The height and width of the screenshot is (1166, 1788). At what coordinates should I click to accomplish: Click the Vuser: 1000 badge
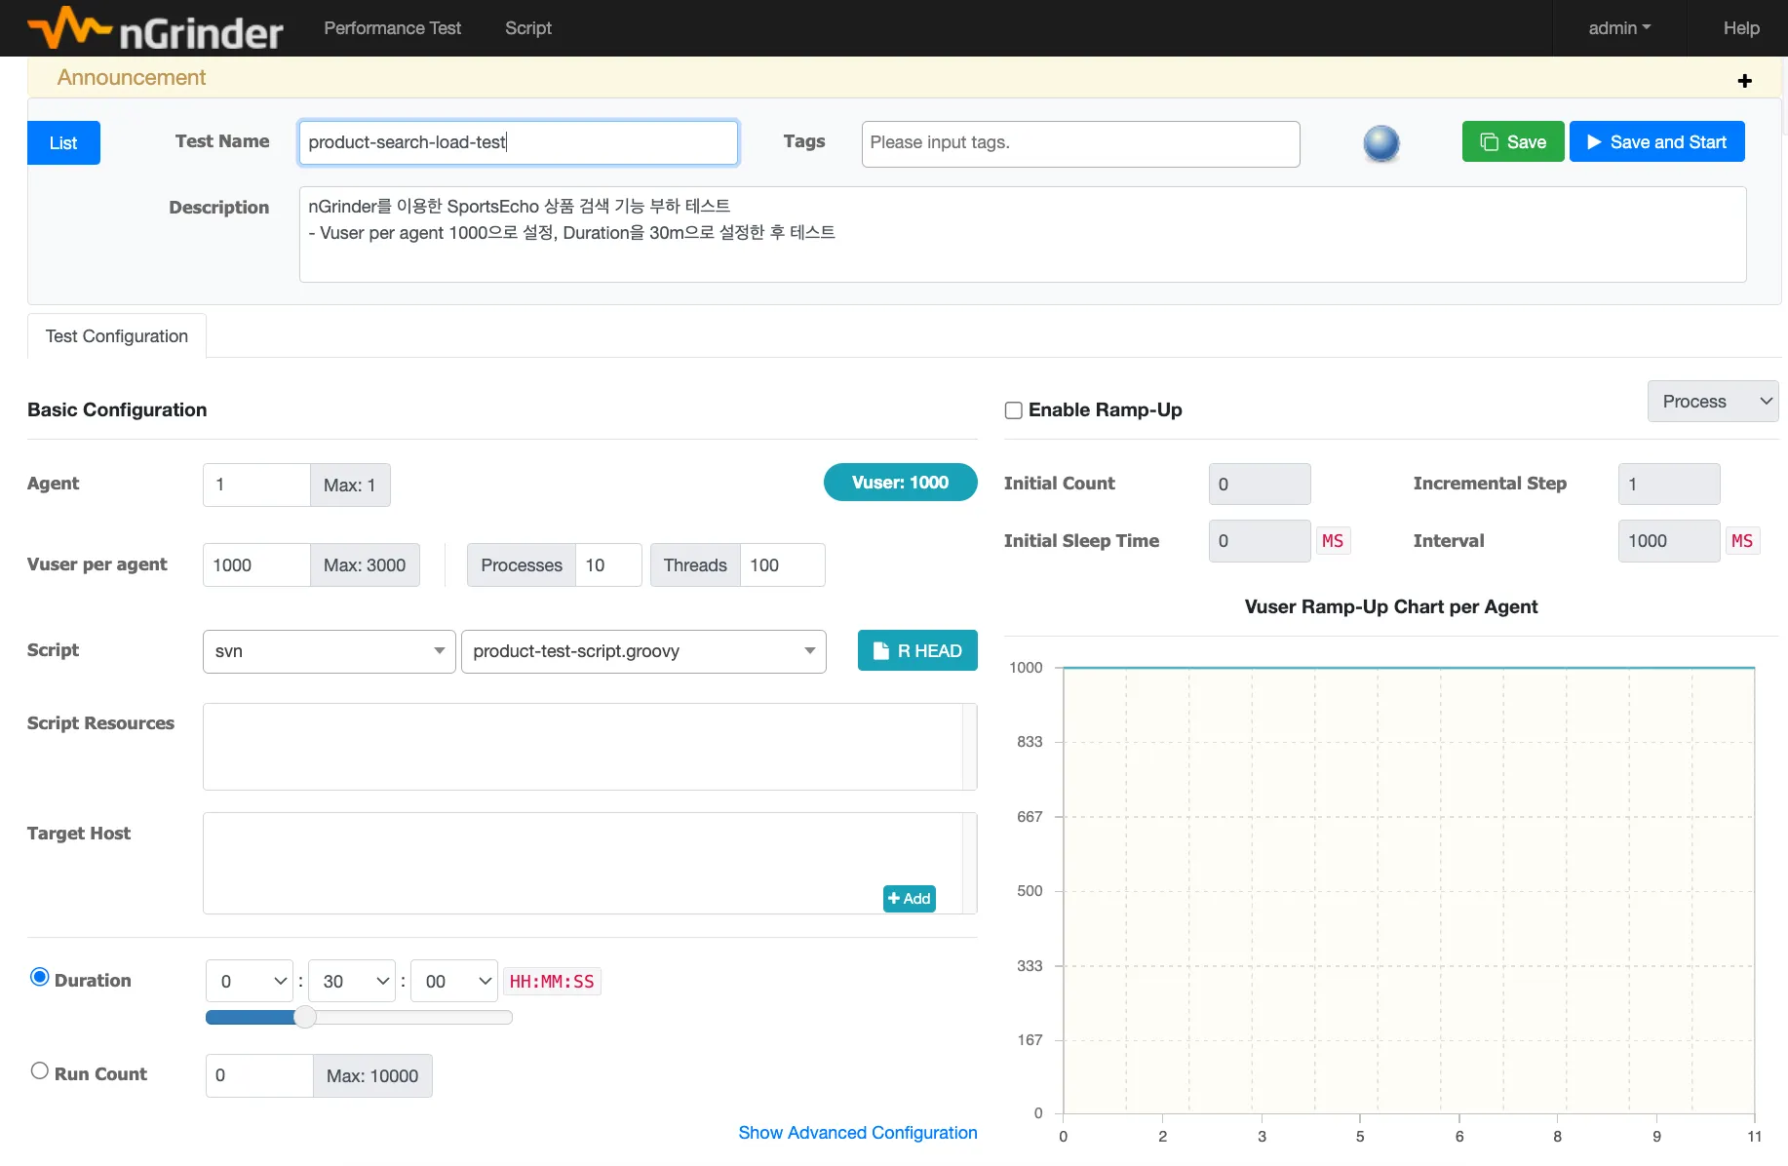pyautogui.click(x=899, y=483)
